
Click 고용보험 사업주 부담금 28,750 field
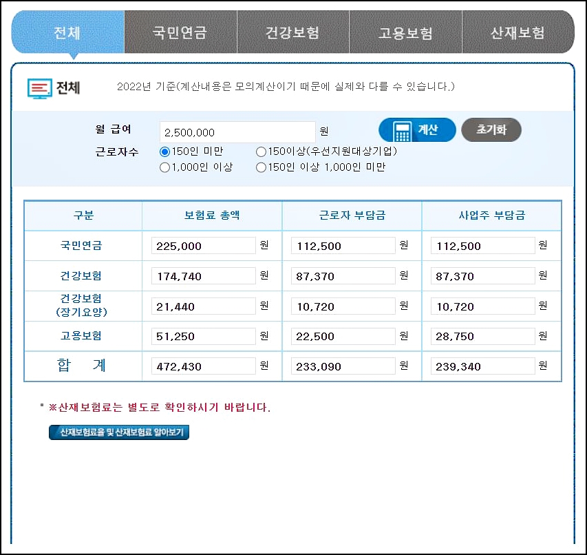coord(482,336)
